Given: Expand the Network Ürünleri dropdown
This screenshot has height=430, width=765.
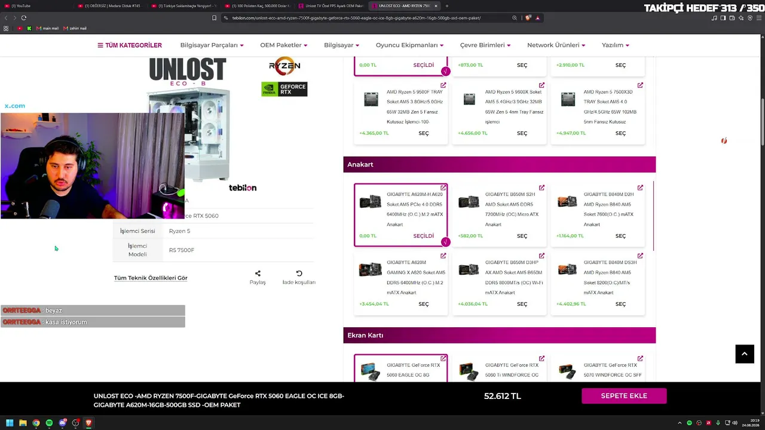Looking at the screenshot, I should (x=556, y=45).
